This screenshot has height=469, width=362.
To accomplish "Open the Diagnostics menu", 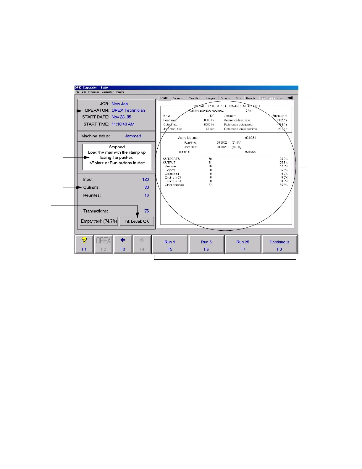I will point(107,92).
